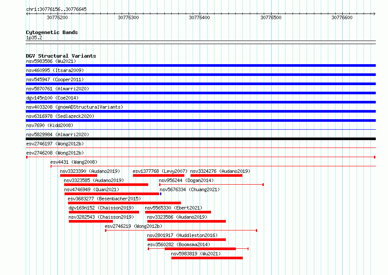This screenshot has width=388, height=275.
Task: Select the nsv460995 (Itsara2009) label
Action: [x=55, y=70]
